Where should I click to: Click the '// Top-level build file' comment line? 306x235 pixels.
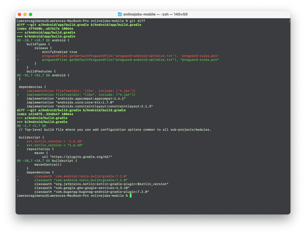115,130
